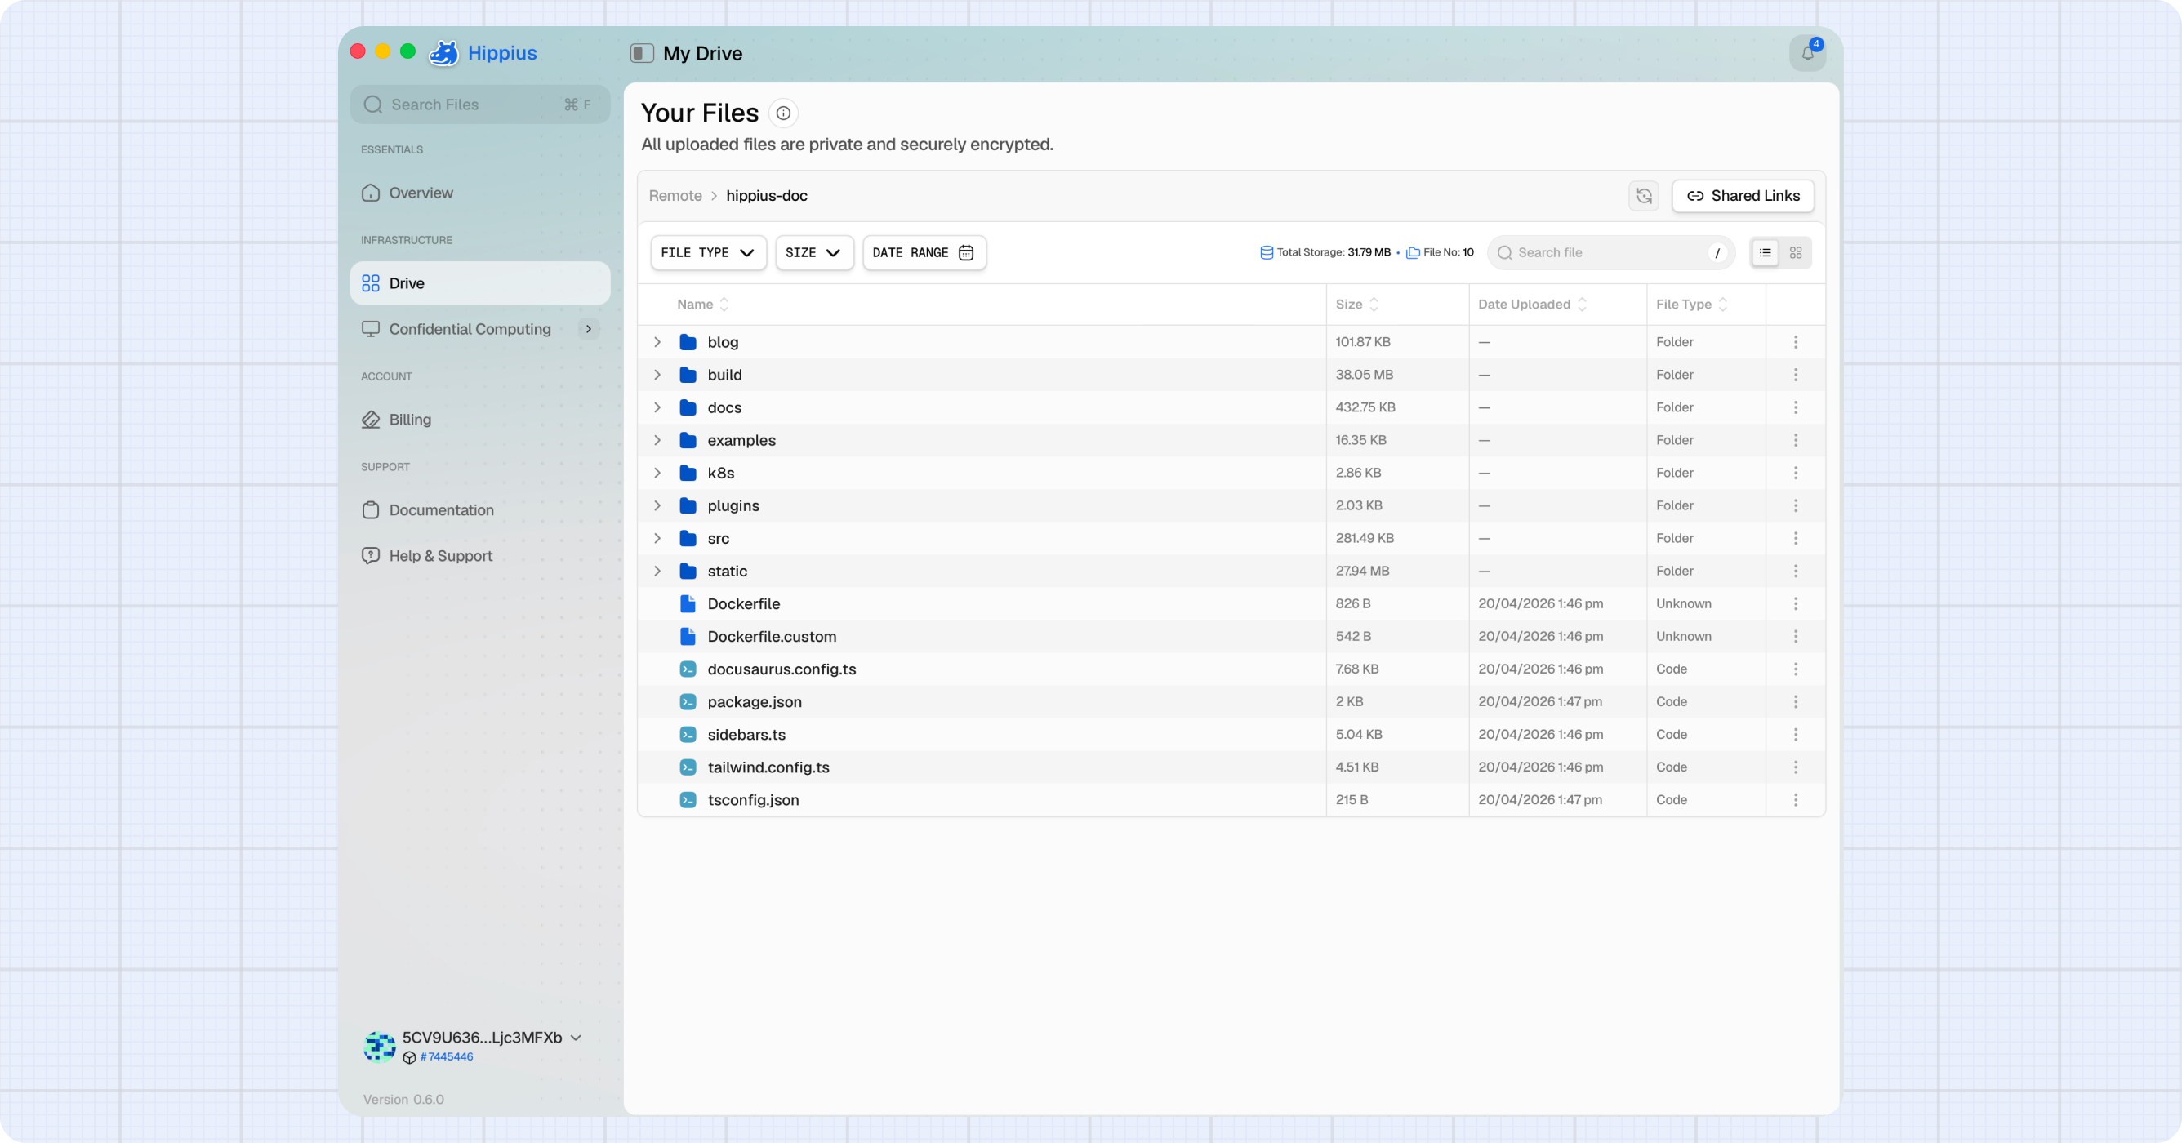Select the docusaurus.config.ts file name
Screen dimensions: 2182x1143
click(x=782, y=669)
